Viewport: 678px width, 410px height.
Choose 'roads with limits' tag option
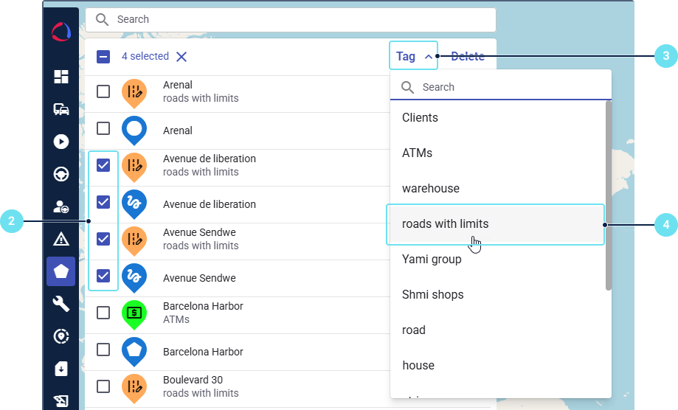click(495, 224)
